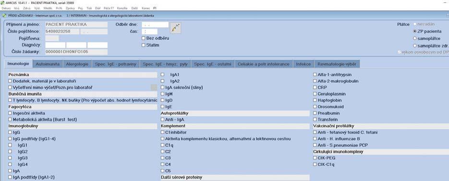Open the Spec. IgE - potraviny tab
Screen dimensions: 449x181
(116, 64)
